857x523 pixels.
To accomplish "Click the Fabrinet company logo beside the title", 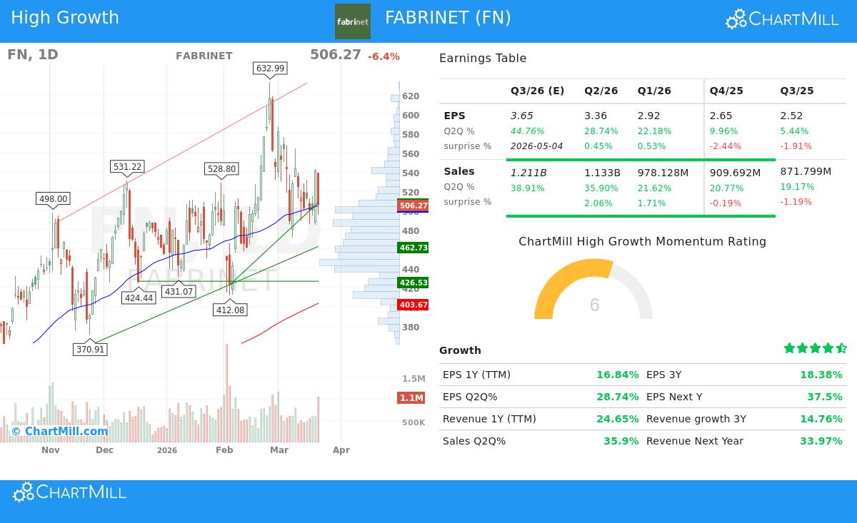I will click(353, 21).
